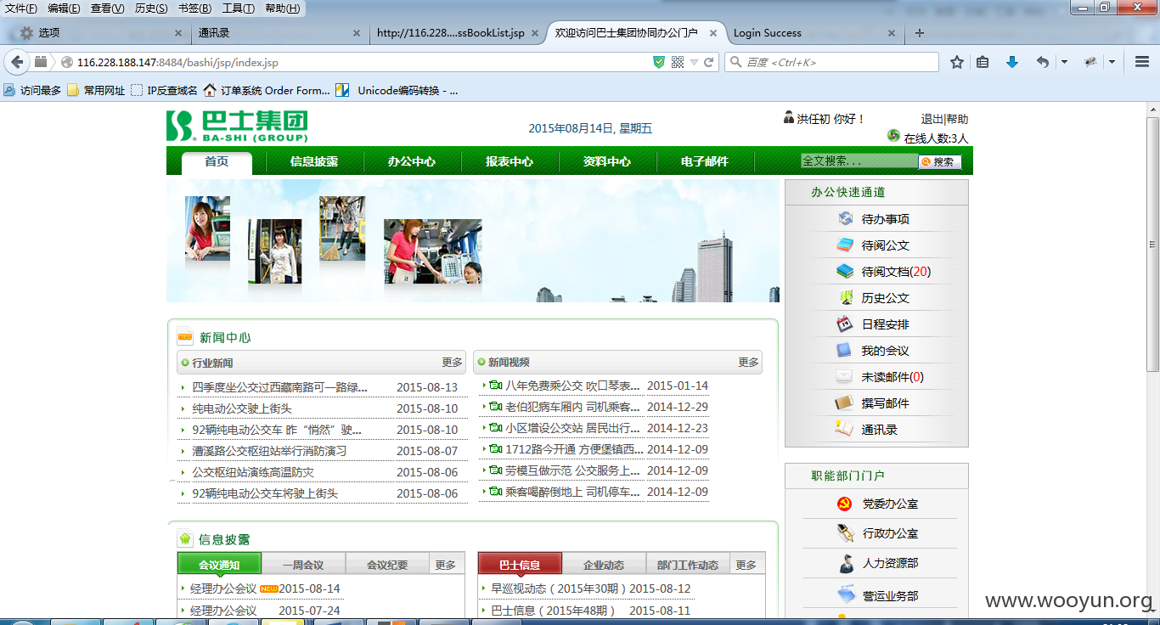Open news link 纯电动公交驶上街头
Viewport: 1160px width, 625px height.
[x=242, y=408]
